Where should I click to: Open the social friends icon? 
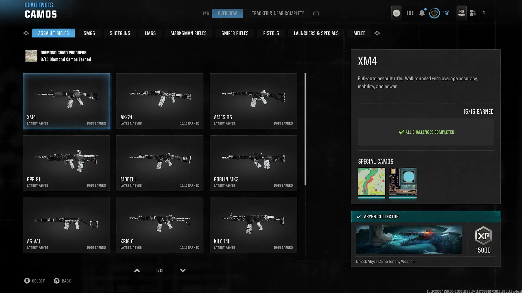pos(473,13)
